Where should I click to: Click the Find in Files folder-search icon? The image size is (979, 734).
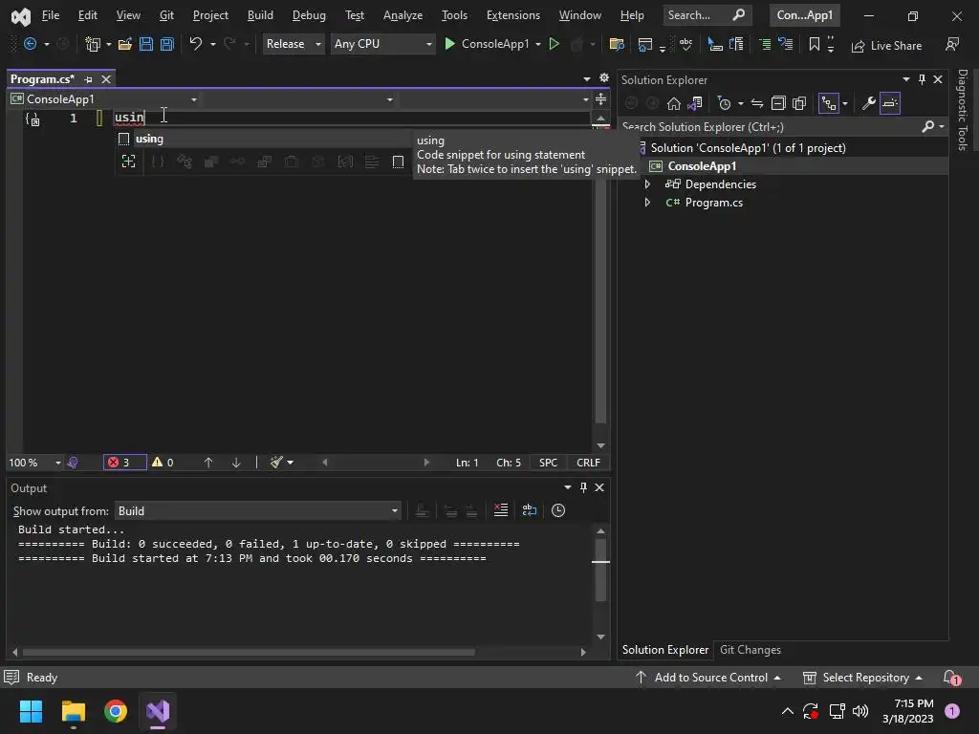[x=617, y=44]
